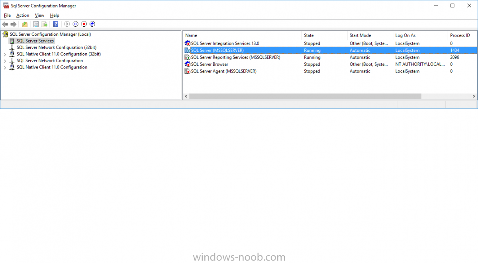
Task: Click Running state of Reporting Services
Action: [x=312, y=57]
